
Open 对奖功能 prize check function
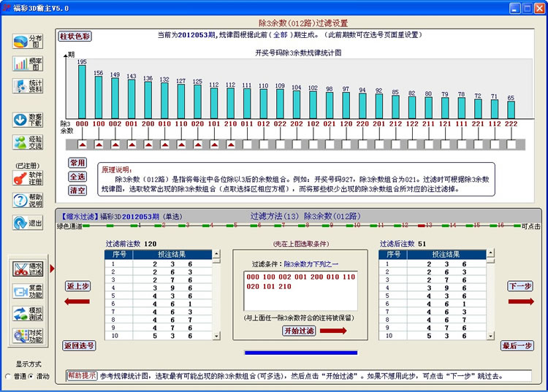(28, 337)
